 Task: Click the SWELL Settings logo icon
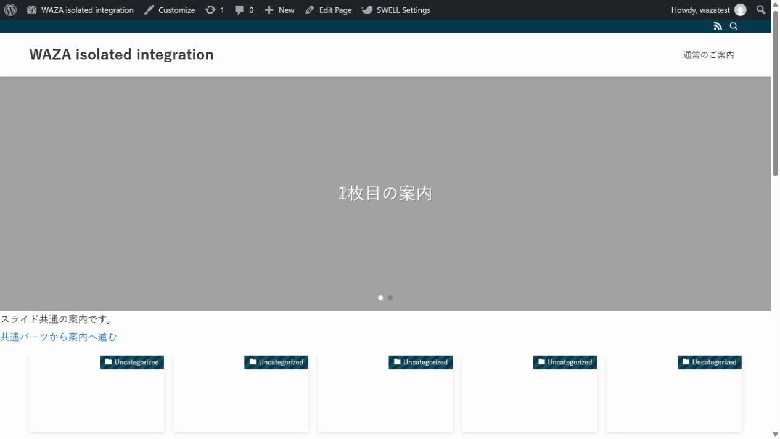pos(367,10)
